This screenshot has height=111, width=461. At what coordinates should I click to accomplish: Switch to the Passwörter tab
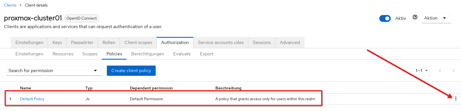82,43
